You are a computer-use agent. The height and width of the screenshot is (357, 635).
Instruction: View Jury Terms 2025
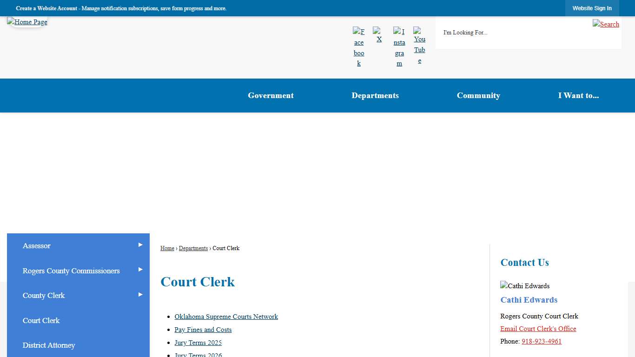tap(198, 343)
